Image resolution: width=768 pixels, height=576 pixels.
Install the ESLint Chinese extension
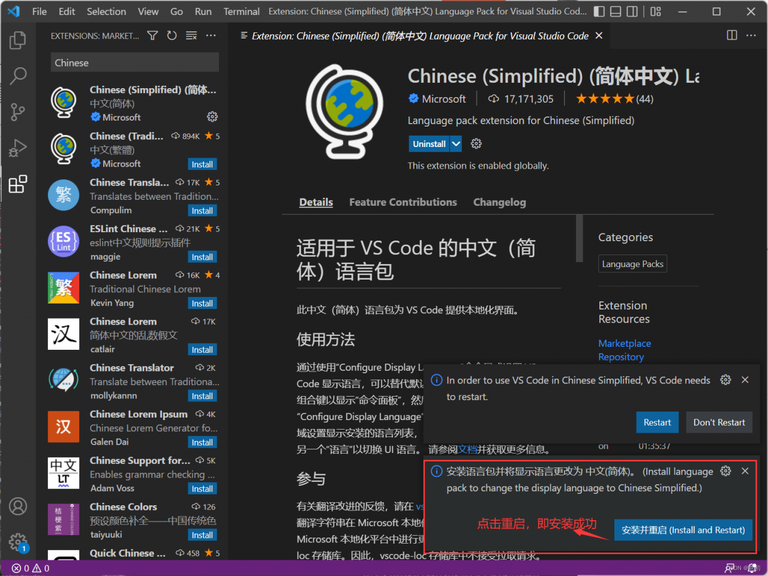point(202,257)
